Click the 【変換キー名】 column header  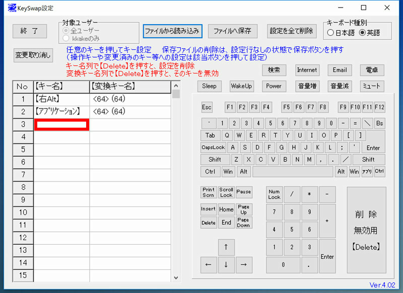tap(130, 86)
